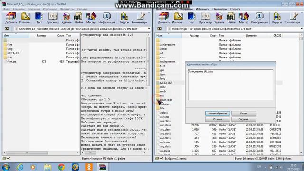Click Comment icon in left WinRAR window

139,18
